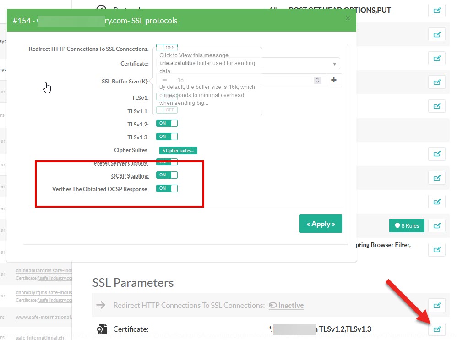Turn off OCSP Stapling

pyautogui.click(x=167, y=175)
